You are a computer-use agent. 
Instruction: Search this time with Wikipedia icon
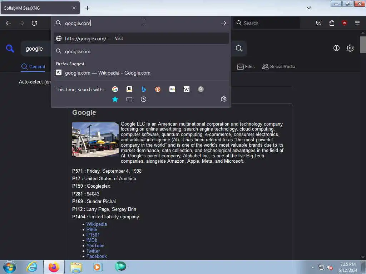click(x=187, y=89)
